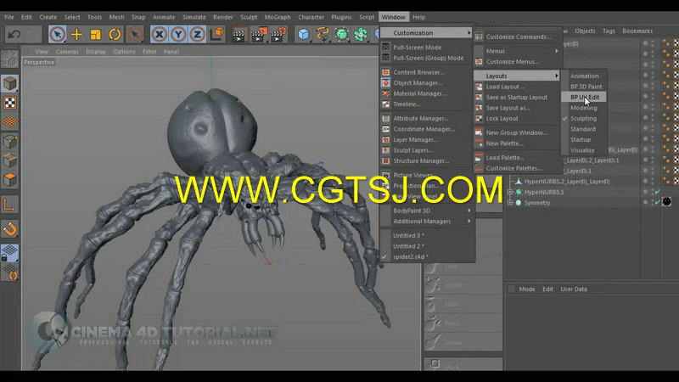The height and width of the screenshot is (382, 679).
Task: Toggle Z axis lock
Action: coord(198,34)
